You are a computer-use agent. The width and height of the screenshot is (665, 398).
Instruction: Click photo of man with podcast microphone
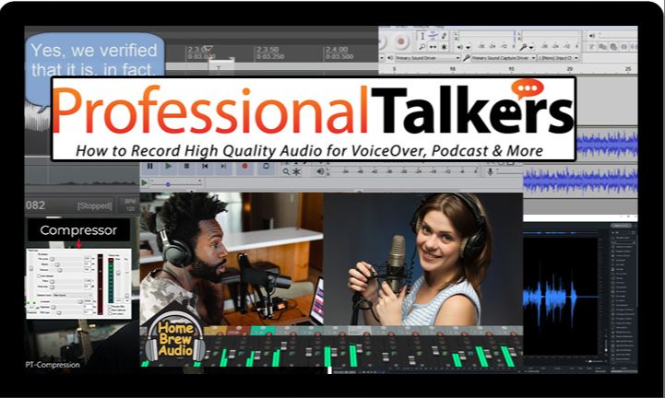(232, 259)
